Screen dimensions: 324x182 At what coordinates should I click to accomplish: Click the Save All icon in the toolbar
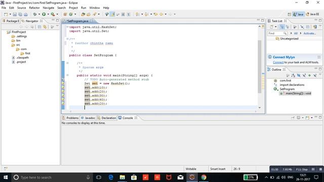click(x=20, y=14)
